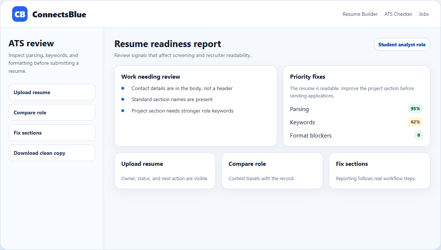Click the ATS review sidebar heading
This screenshot has width=441, height=250.
click(x=31, y=43)
